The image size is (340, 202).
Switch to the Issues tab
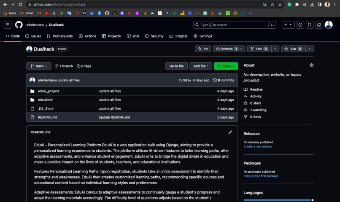click(x=33, y=36)
